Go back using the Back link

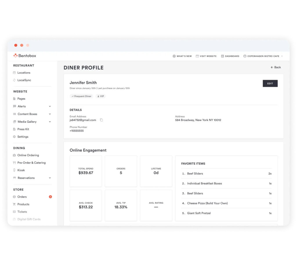(x=275, y=67)
